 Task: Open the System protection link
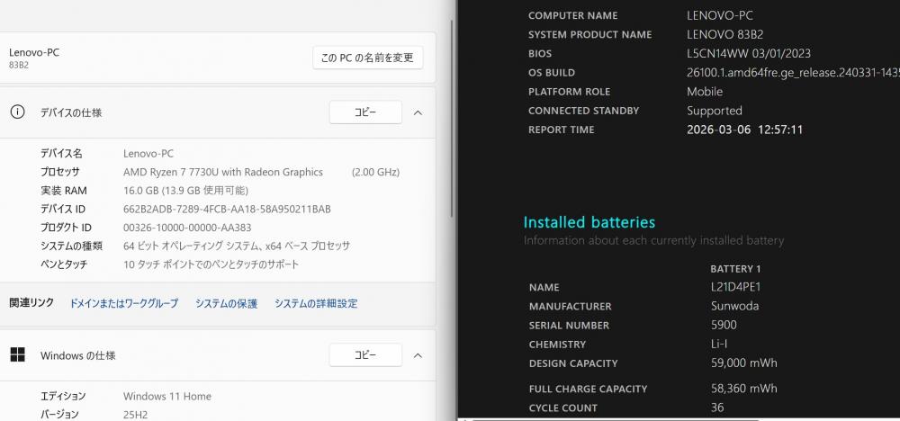[226, 303]
